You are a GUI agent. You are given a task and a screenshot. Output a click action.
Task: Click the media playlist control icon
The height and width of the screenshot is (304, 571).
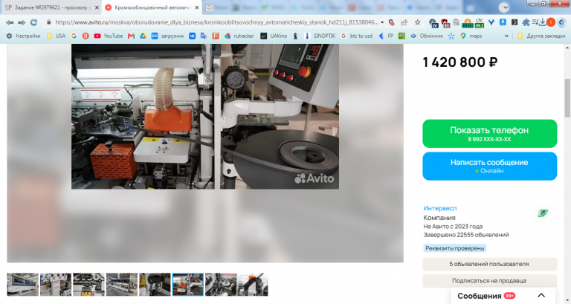(x=535, y=22)
